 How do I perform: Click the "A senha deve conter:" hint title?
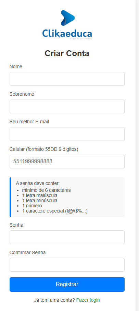click(36, 183)
